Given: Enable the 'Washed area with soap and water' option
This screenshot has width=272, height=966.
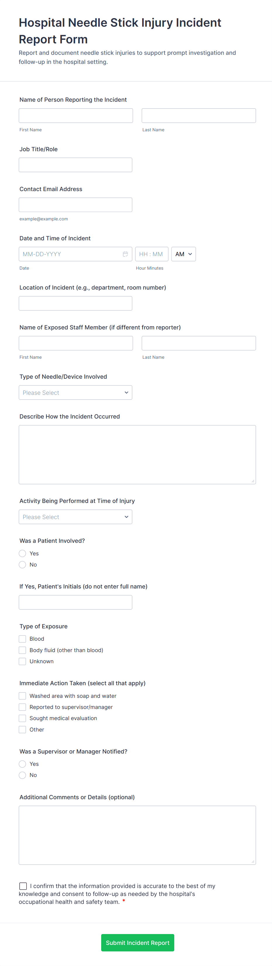Looking at the screenshot, I should 23,695.
